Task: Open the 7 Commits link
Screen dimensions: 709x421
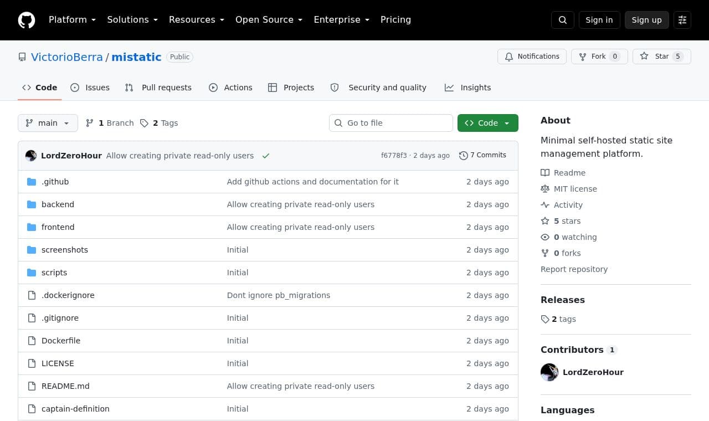Action: [483, 155]
